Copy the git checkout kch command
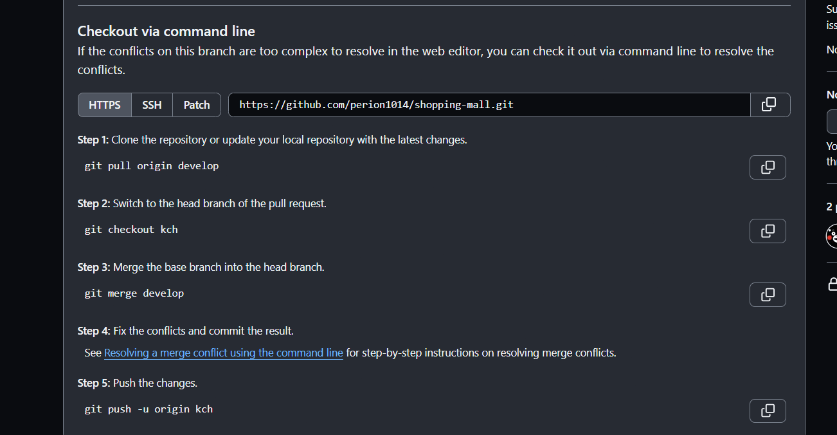The image size is (837, 435). click(768, 231)
